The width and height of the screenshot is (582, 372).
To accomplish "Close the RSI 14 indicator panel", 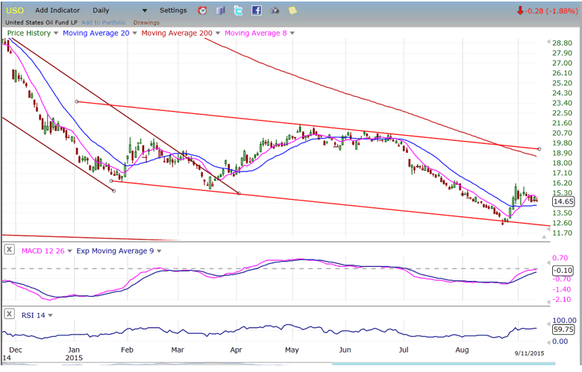I will (x=9, y=315).
